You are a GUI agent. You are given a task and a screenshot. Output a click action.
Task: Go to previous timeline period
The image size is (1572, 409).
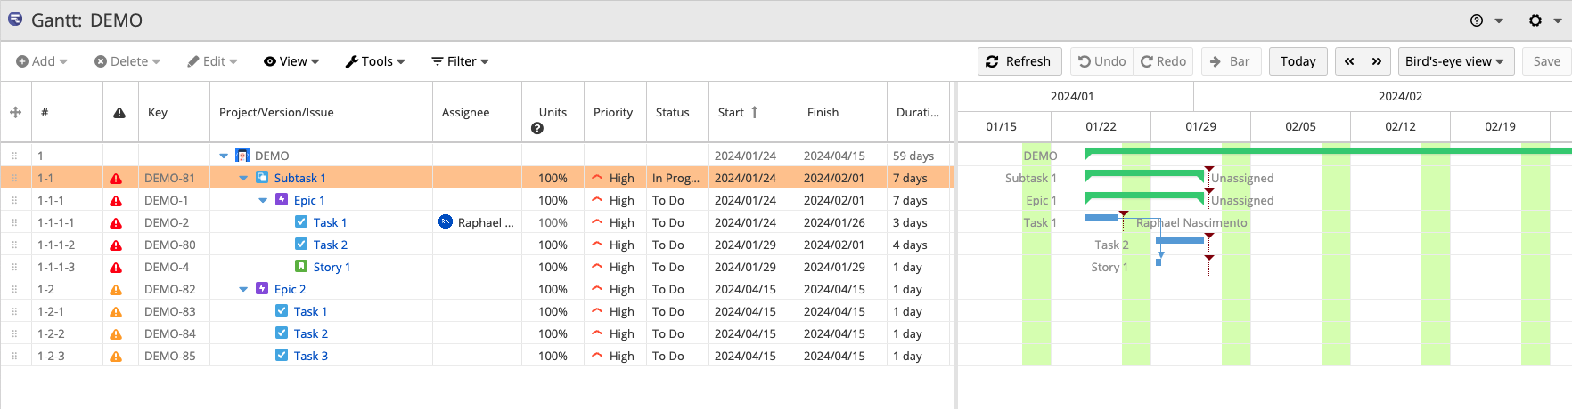1349,61
